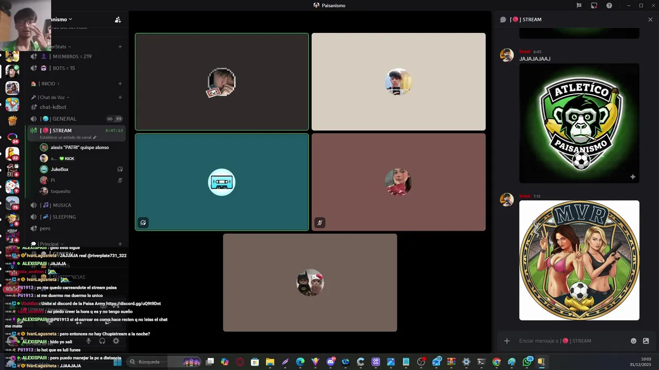Open the chat-kdbot text channel

(x=76, y=107)
